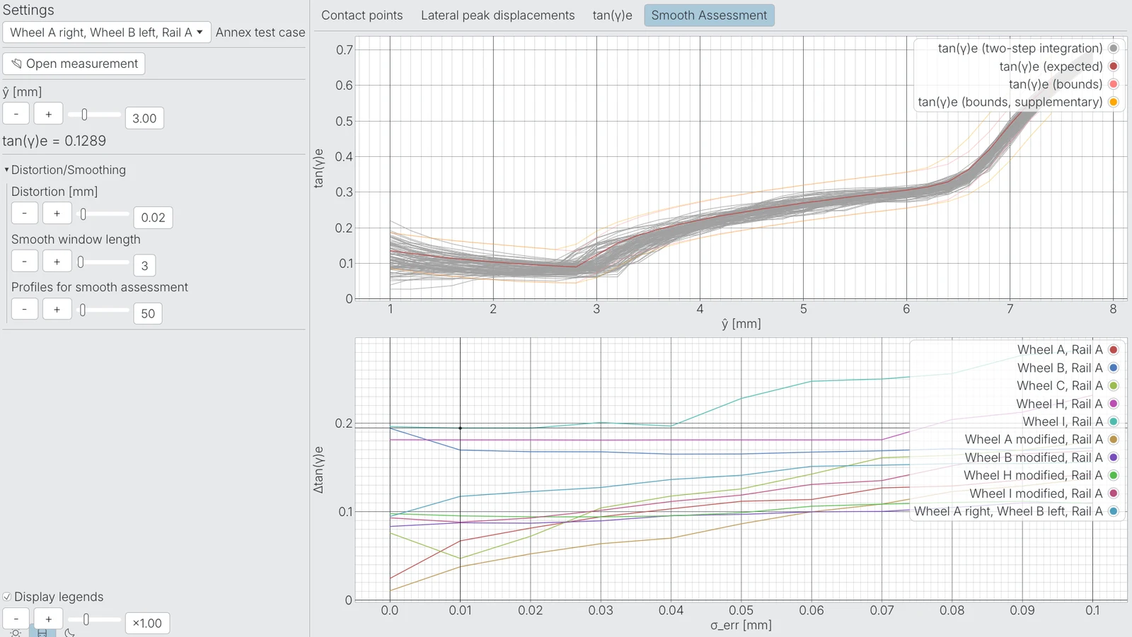Increase Profiles for smooth assessment with plus
The width and height of the screenshot is (1132, 637).
pyautogui.click(x=57, y=310)
